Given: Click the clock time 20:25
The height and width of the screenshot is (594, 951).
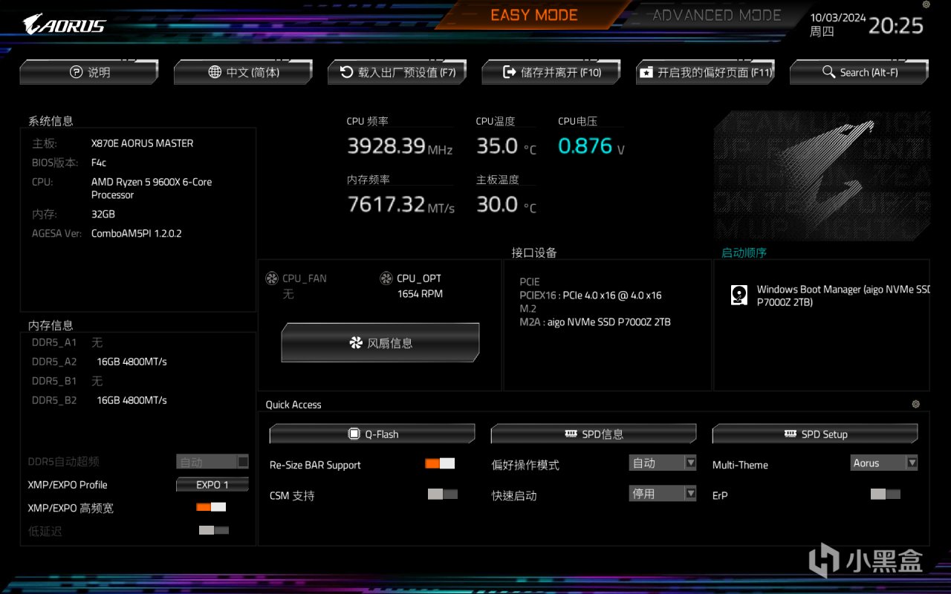Looking at the screenshot, I should (896, 26).
